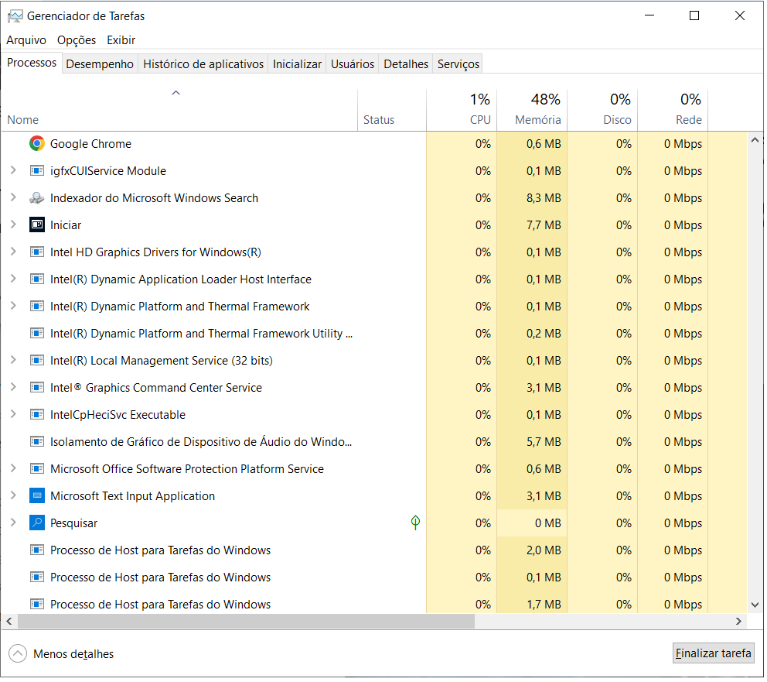
Task: Click the Finalizar tarefa button
Action: [713, 653]
